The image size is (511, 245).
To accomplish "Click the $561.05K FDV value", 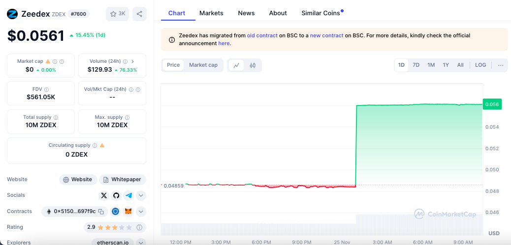I will [x=41, y=97].
